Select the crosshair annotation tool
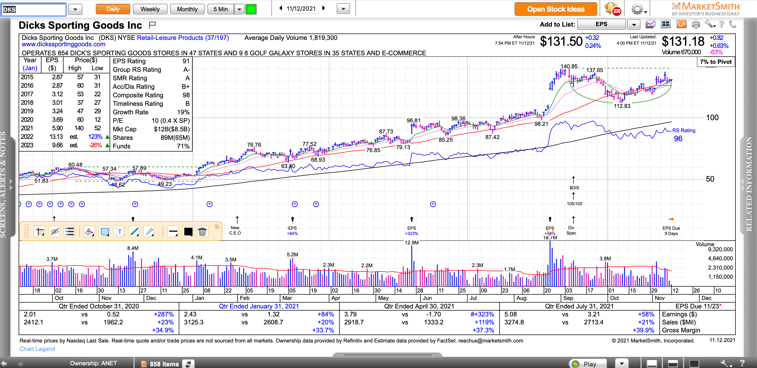This screenshot has width=757, height=368. (x=39, y=232)
